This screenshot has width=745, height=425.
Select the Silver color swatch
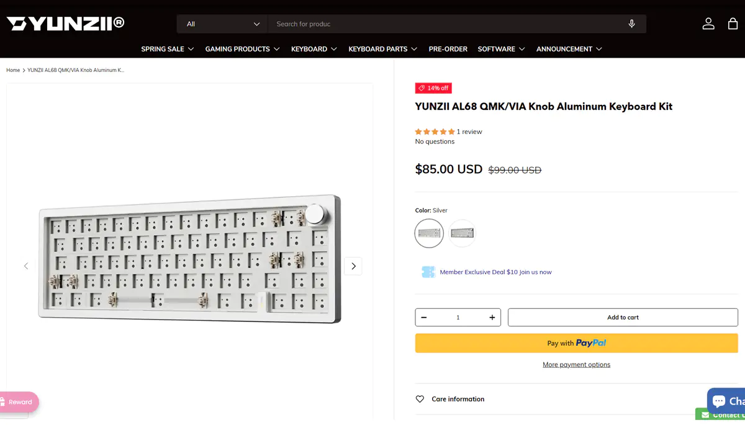coord(429,233)
